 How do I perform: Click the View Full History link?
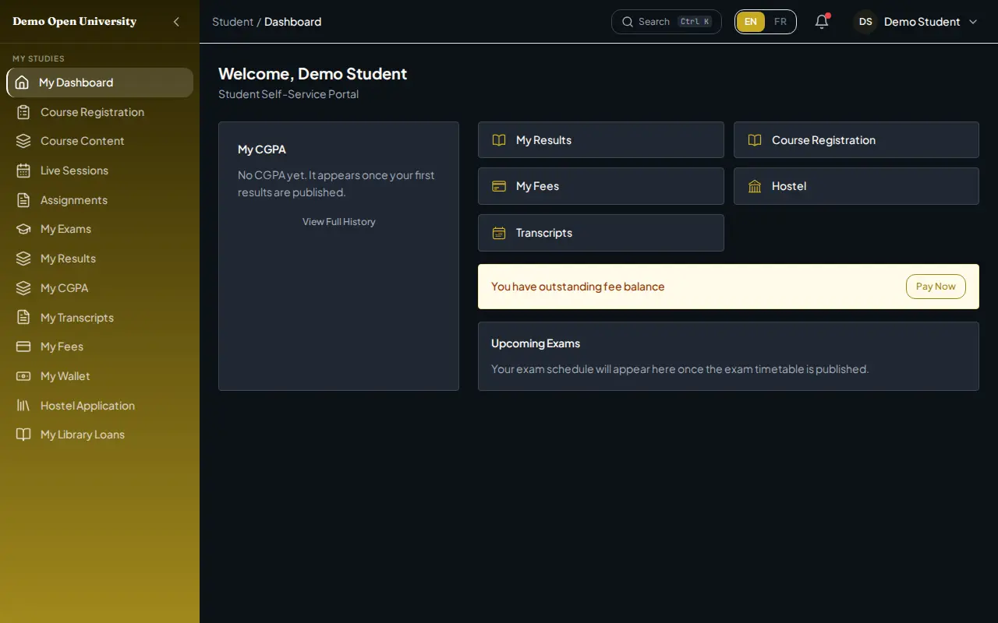tap(339, 222)
